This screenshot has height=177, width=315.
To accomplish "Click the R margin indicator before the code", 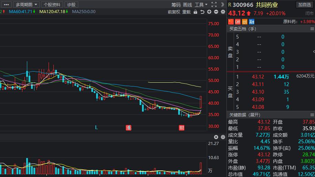I will click(230, 5).
